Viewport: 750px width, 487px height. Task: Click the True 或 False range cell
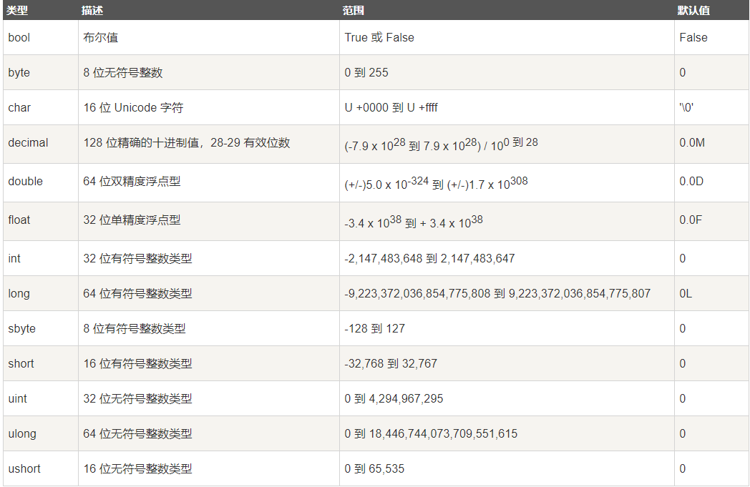coord(507,37)
